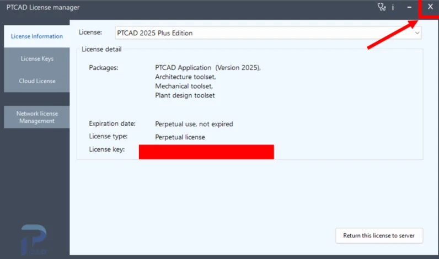439x259 pixels.
Task: Open Network license Management
Action: point(37,117)
